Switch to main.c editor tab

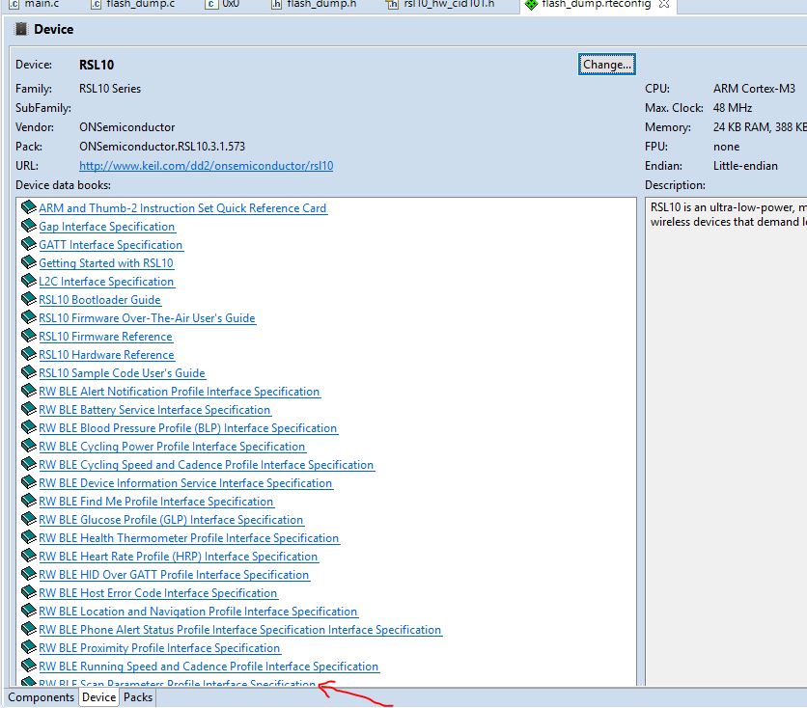(35, 4)
